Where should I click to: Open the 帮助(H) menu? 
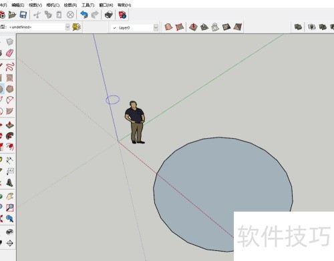coord(124,5)
